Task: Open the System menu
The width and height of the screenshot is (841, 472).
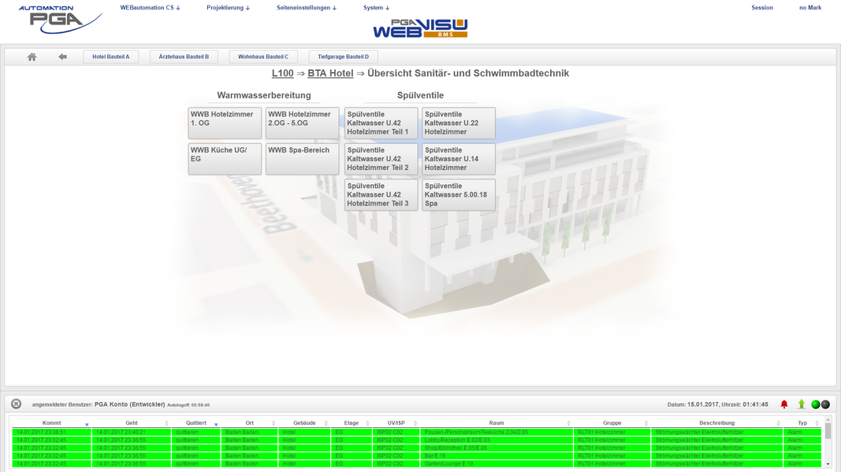Action: pos(376,8)
